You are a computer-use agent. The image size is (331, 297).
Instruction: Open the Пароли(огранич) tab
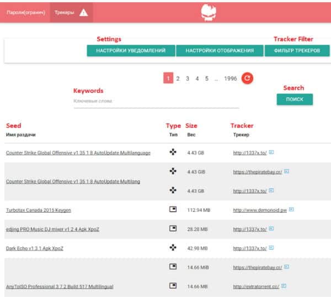coord(25,12)
